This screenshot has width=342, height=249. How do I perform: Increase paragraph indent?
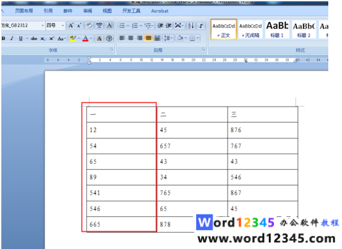[x=168, y=26]
